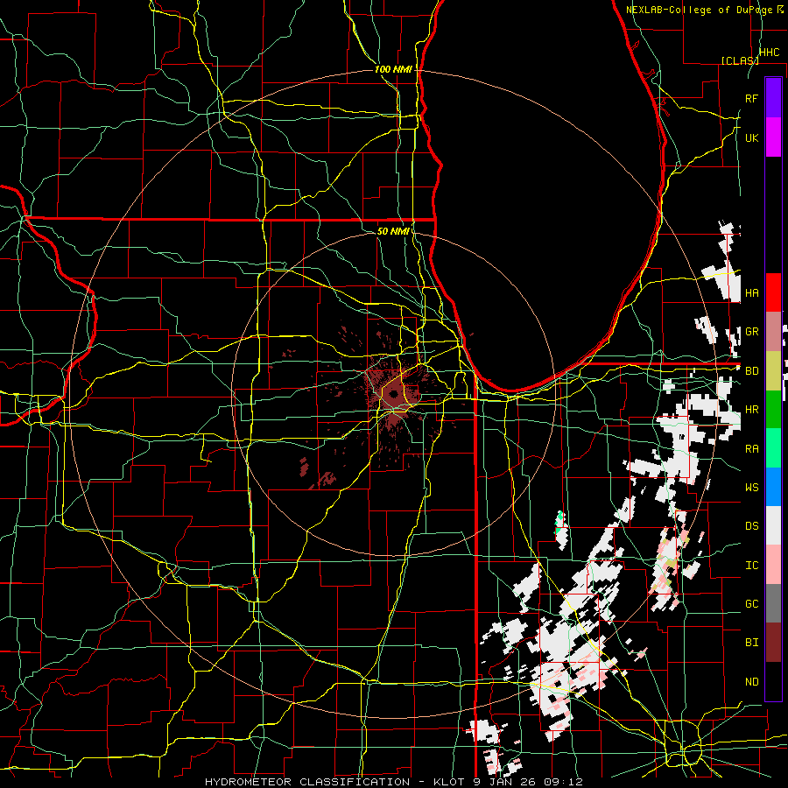Click the HR legend label
788x788 pixels.
click(x=752, y=410)
